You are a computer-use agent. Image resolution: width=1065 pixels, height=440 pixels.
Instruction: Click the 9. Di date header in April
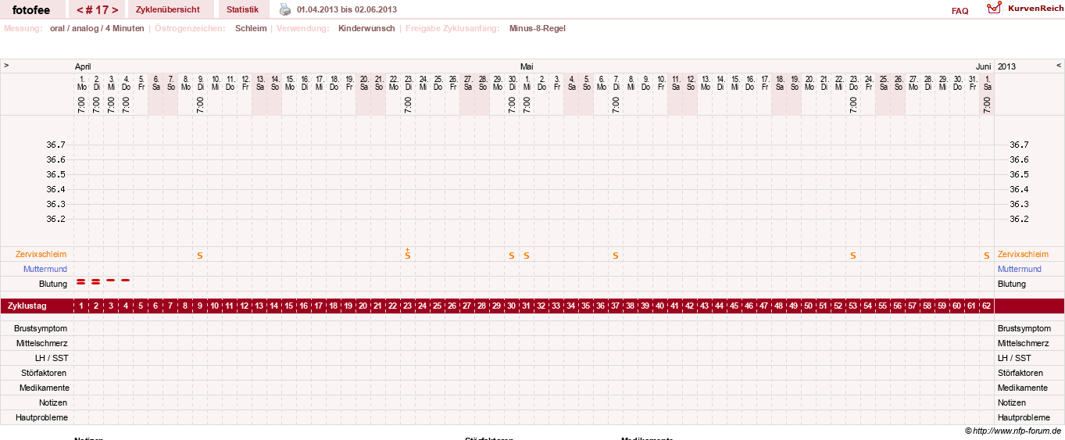[200, 82]
